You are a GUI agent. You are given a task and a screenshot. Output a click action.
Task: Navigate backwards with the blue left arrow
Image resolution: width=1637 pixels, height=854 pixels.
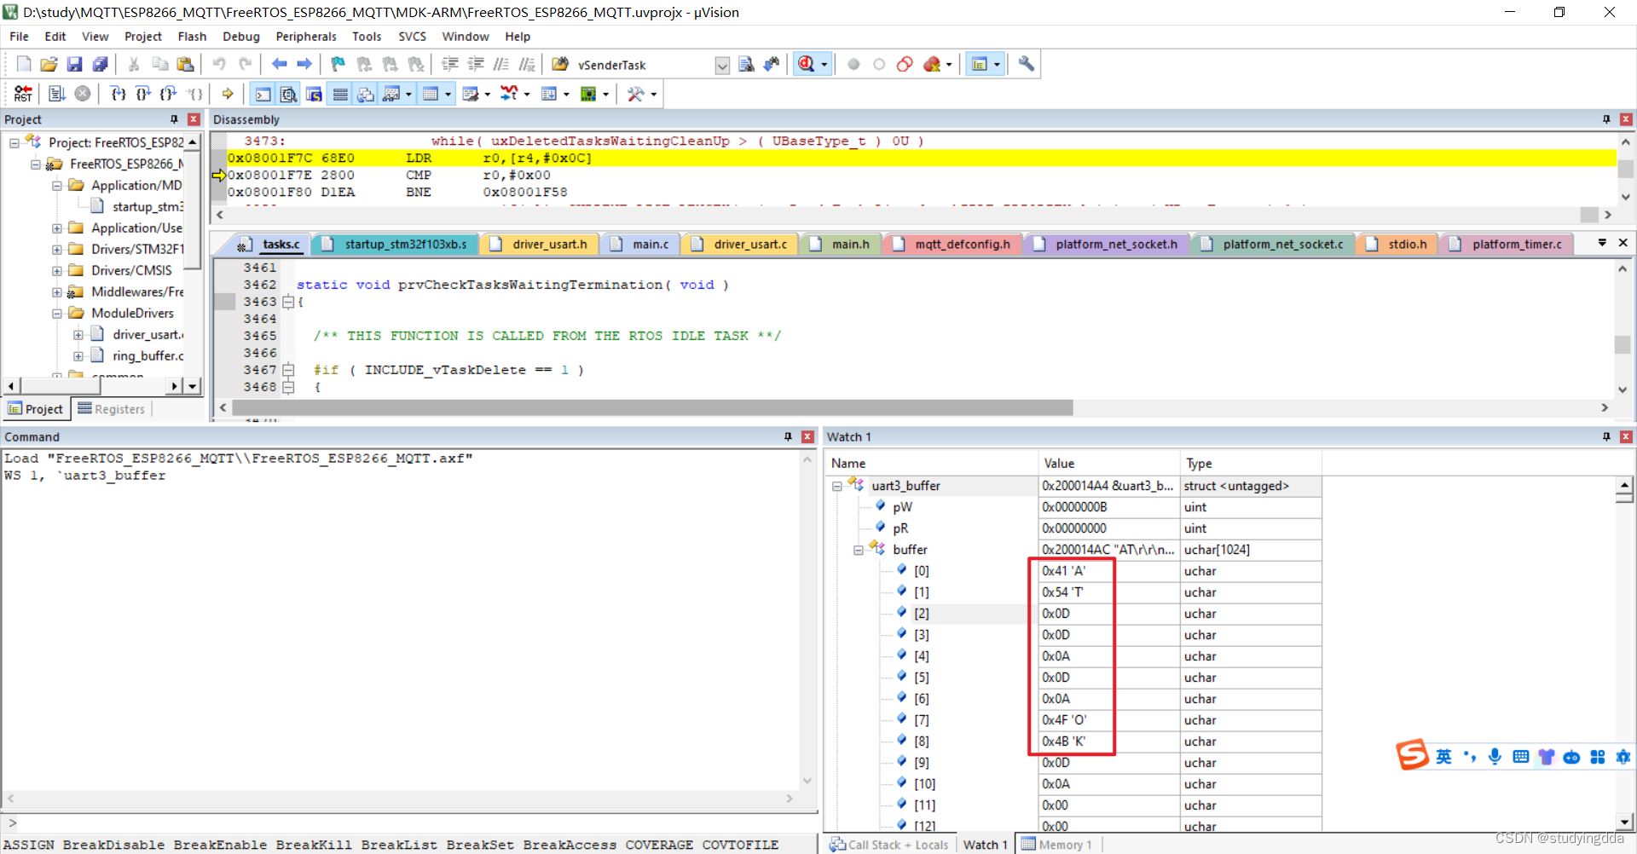(x=279, y=64)
